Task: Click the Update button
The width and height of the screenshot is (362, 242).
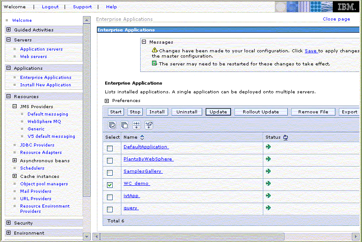Action: click(218, 112)
